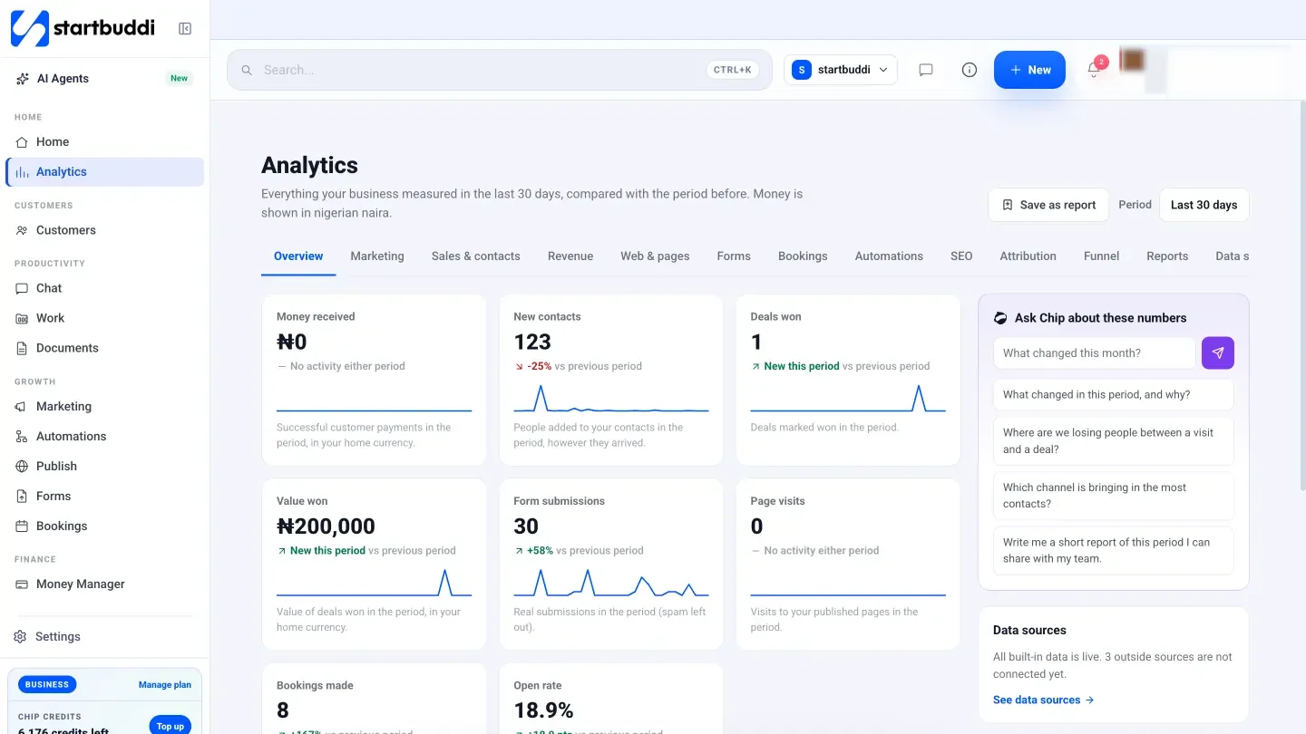The height and width of the screenshot is (734, 1306).
Task: Open the Work section
Action: (105, 318)
